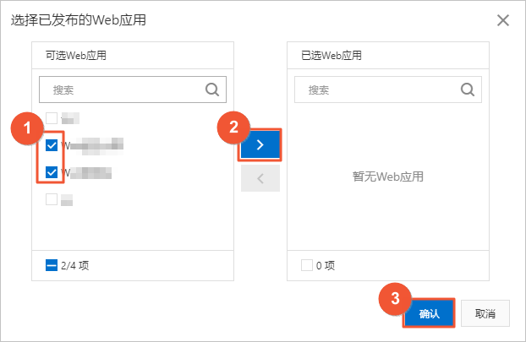This screenshot has height=342, width=526.
Task: Toggle select-all checkbox beside 2/4 项
Action: [52, 266]
